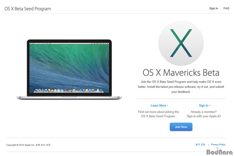Click the OS X Mavericks Beta heading
234x156 pixels.
[181, 73]
